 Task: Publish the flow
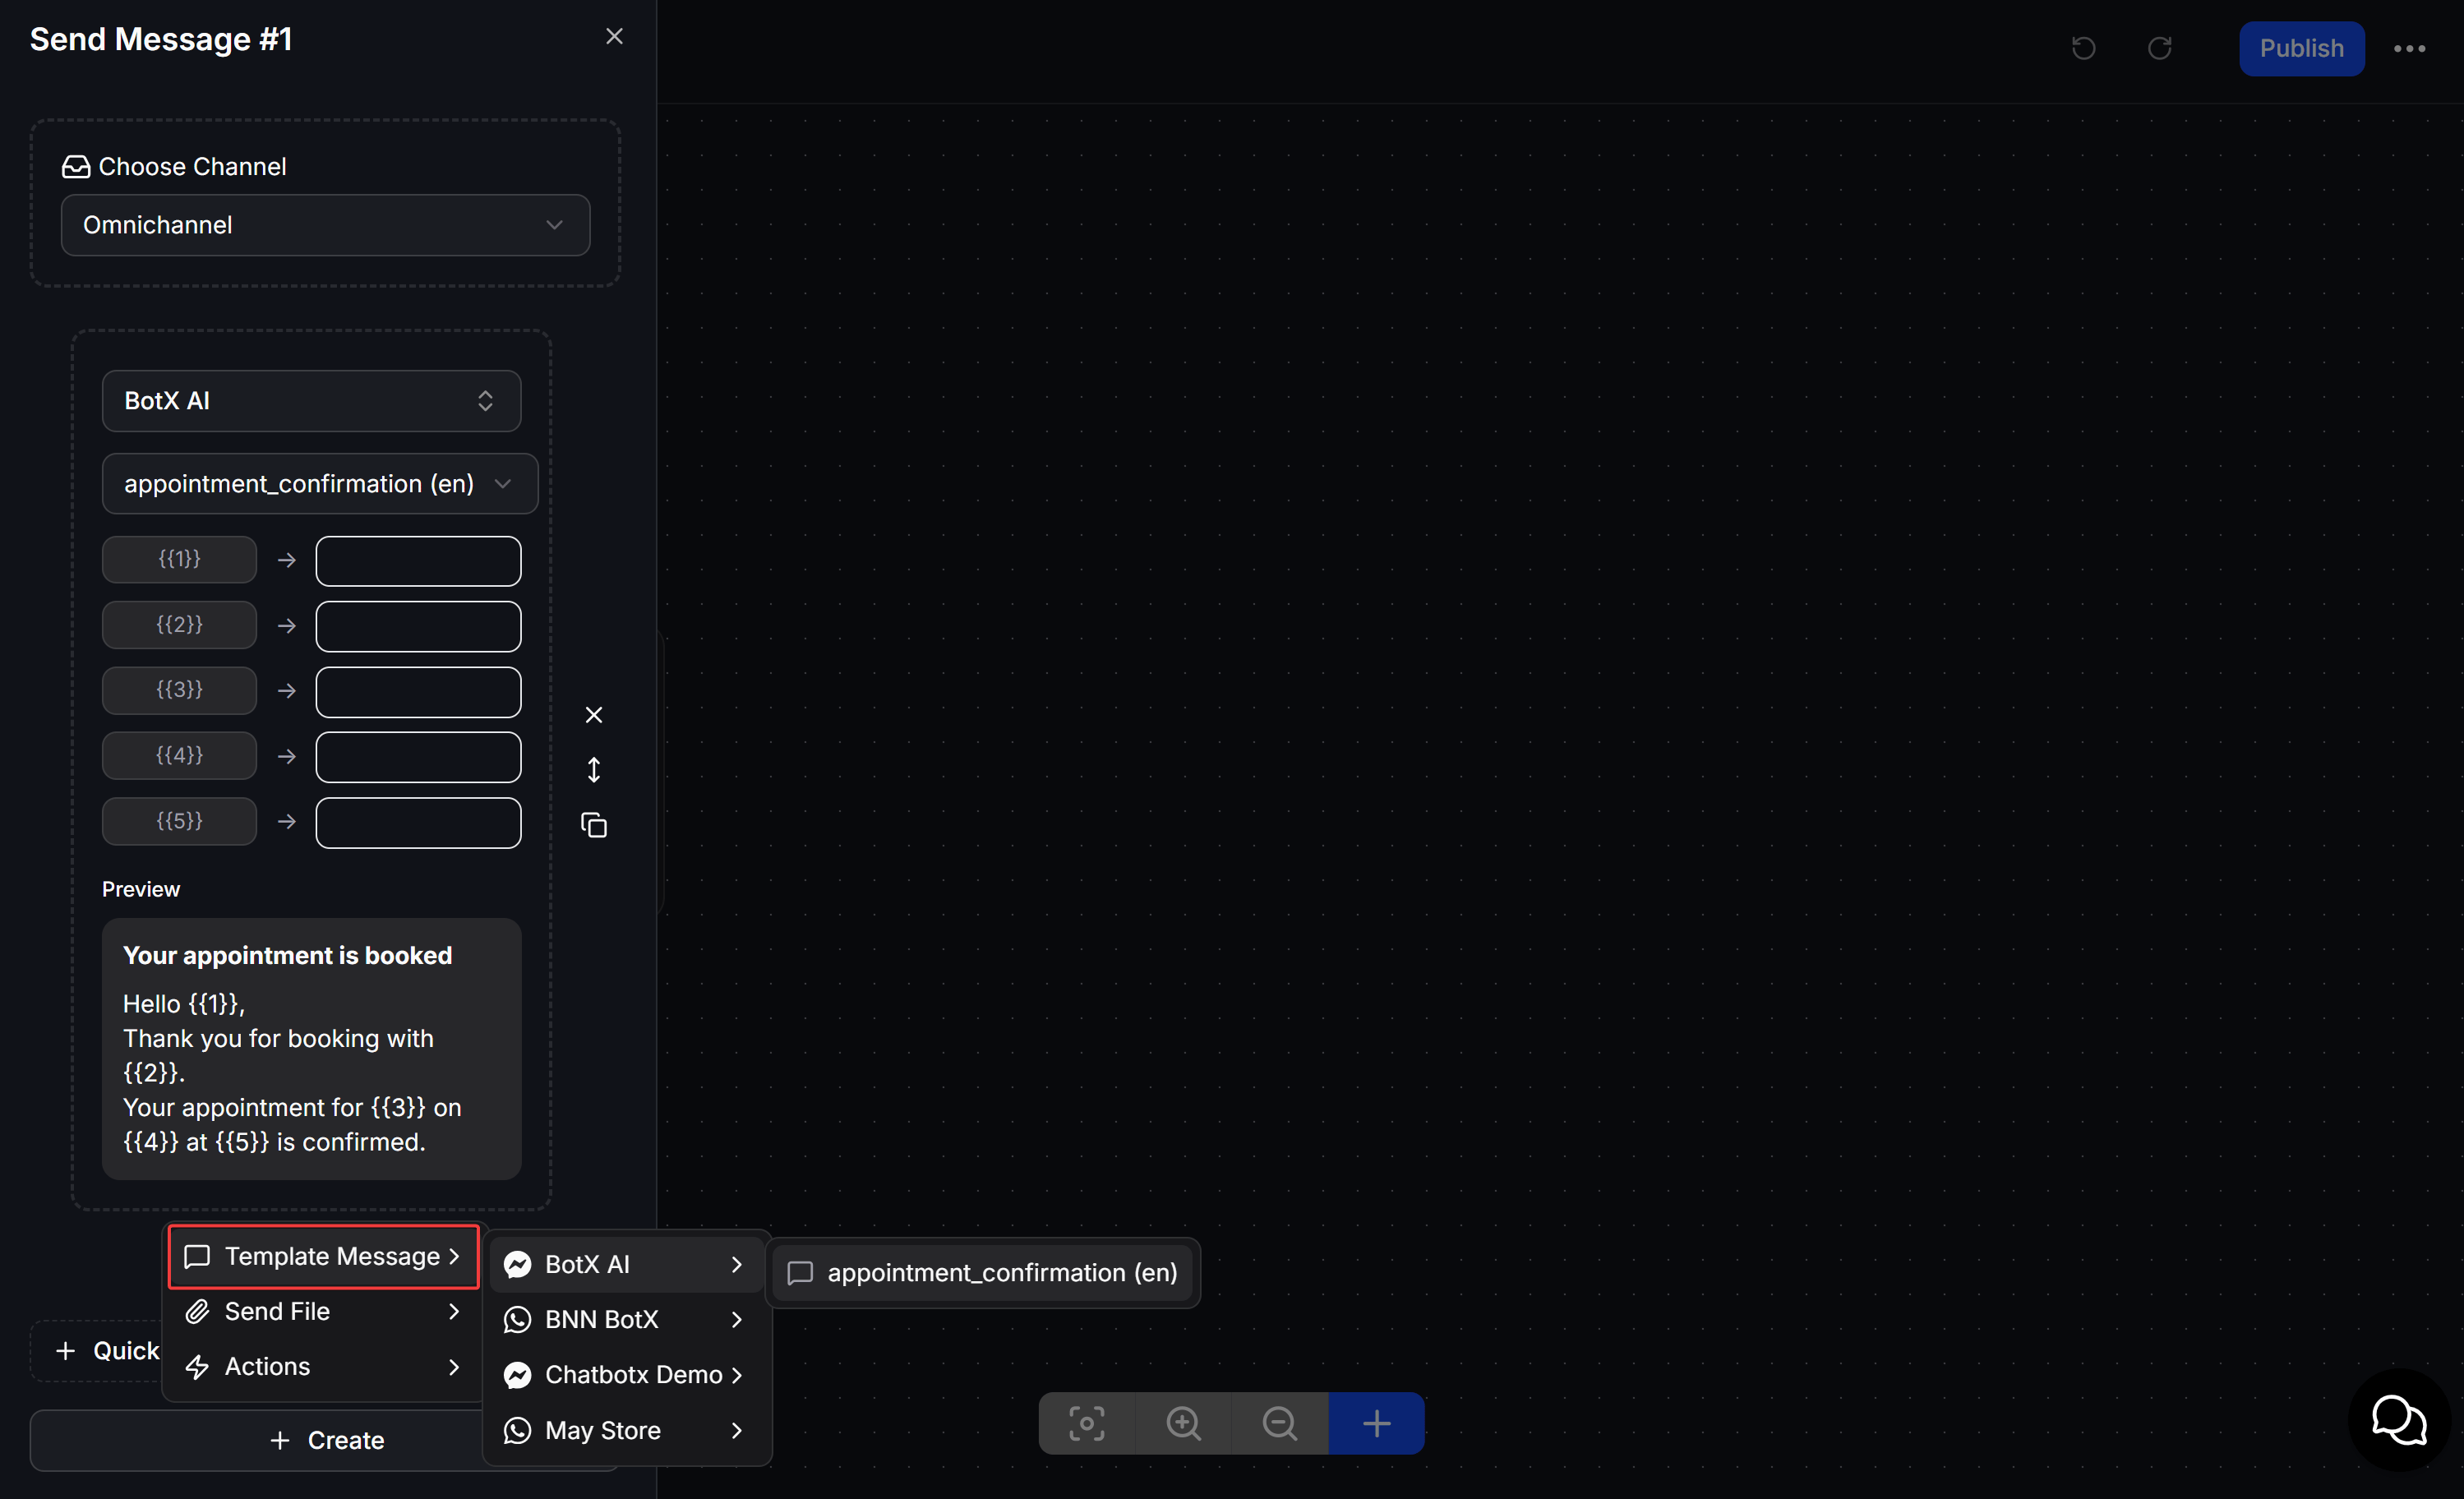[2301, 48]
